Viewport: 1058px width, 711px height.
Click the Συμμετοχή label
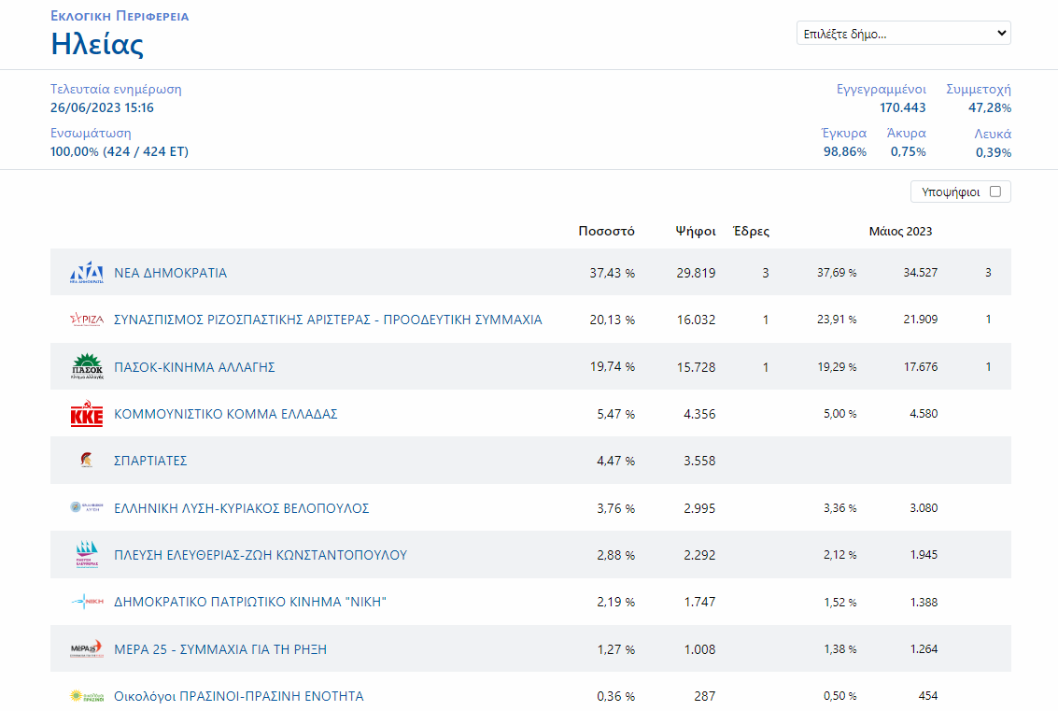click(x=979, y=89)
